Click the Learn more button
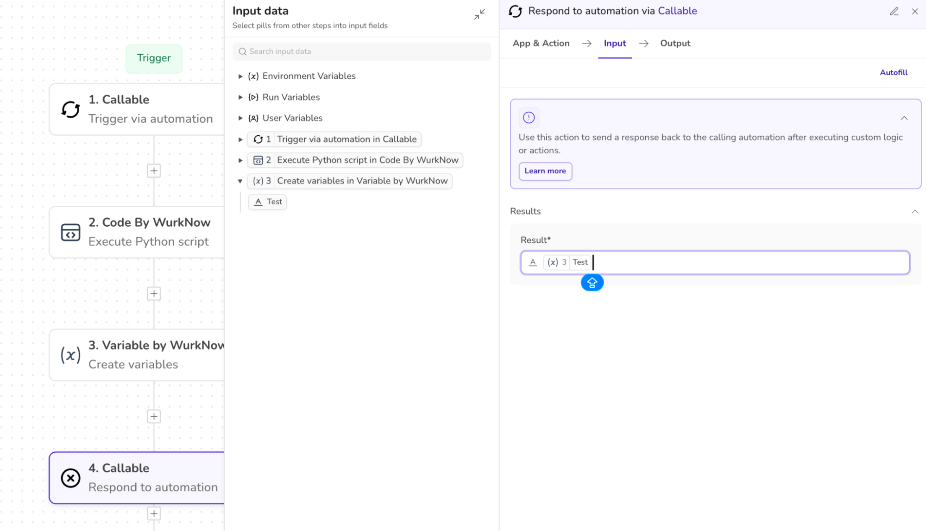The width and height of the screenshot is (926, 531). [545, 171]
